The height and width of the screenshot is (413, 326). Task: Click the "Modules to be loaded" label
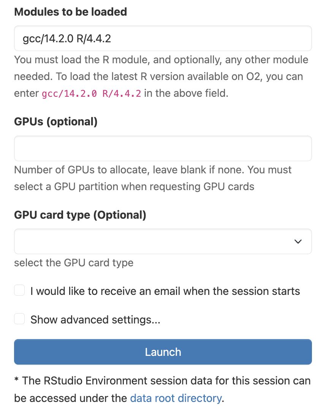click(x=70, y=12)
